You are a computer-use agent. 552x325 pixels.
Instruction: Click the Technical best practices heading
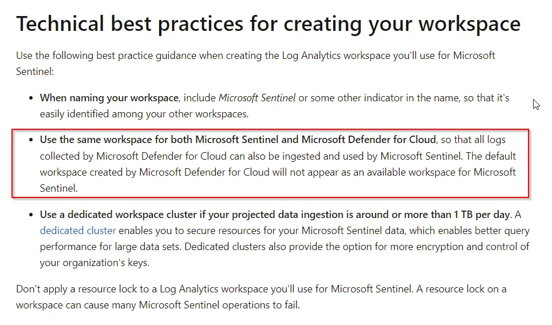[x=268, y=24]
